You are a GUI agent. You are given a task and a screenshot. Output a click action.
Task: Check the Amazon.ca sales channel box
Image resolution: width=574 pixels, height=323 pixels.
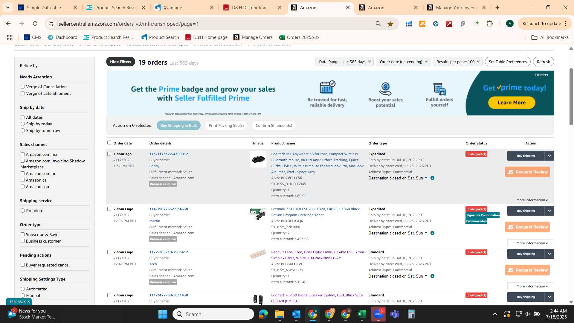22,180
